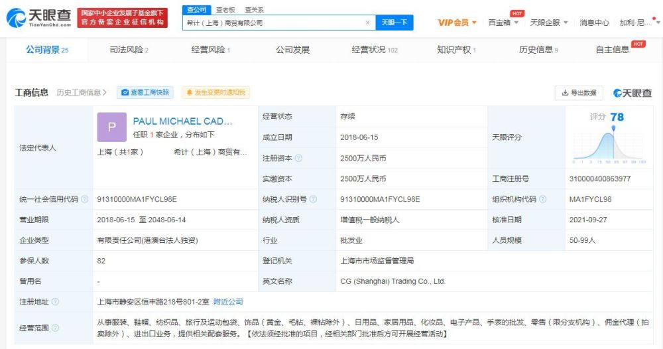
Task: Click the taxpayer qualification 增值税一般纳税人
Action: pyautogui.click(x=369, y=220)
